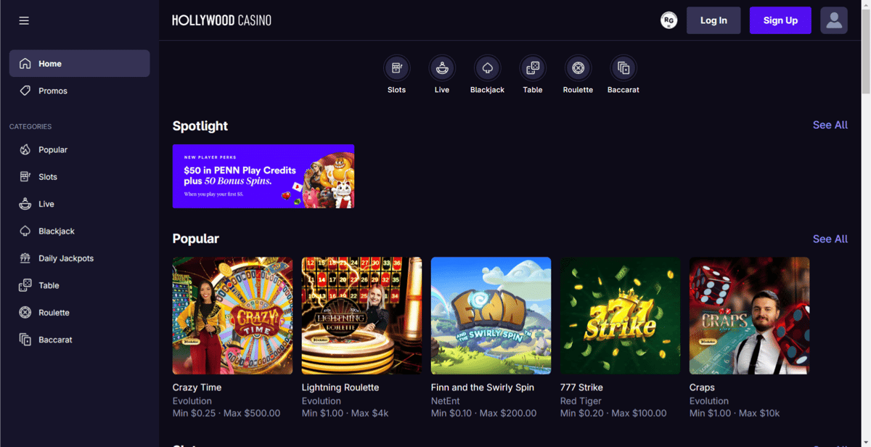The image size is (871, 447).
Task: Click the Blackjack spade icon in sidebar
Action: pyautogui.click(x=25, y=231)
